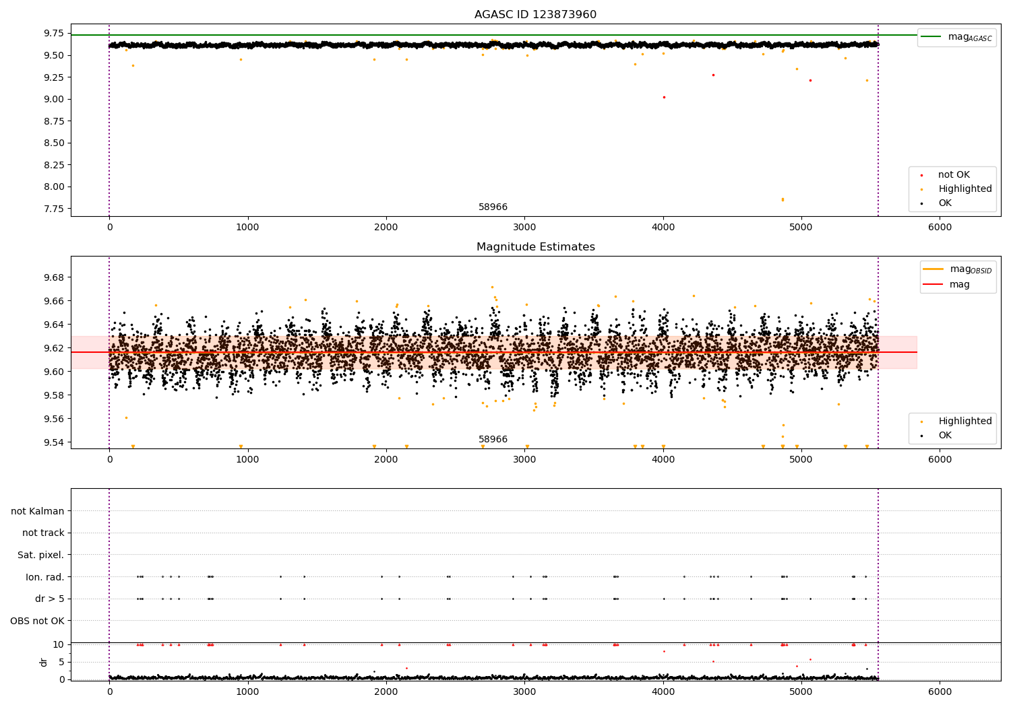Click the red not-OK data point near magnitude 9.00
The image size is (1011, 707).
point(664,97)
